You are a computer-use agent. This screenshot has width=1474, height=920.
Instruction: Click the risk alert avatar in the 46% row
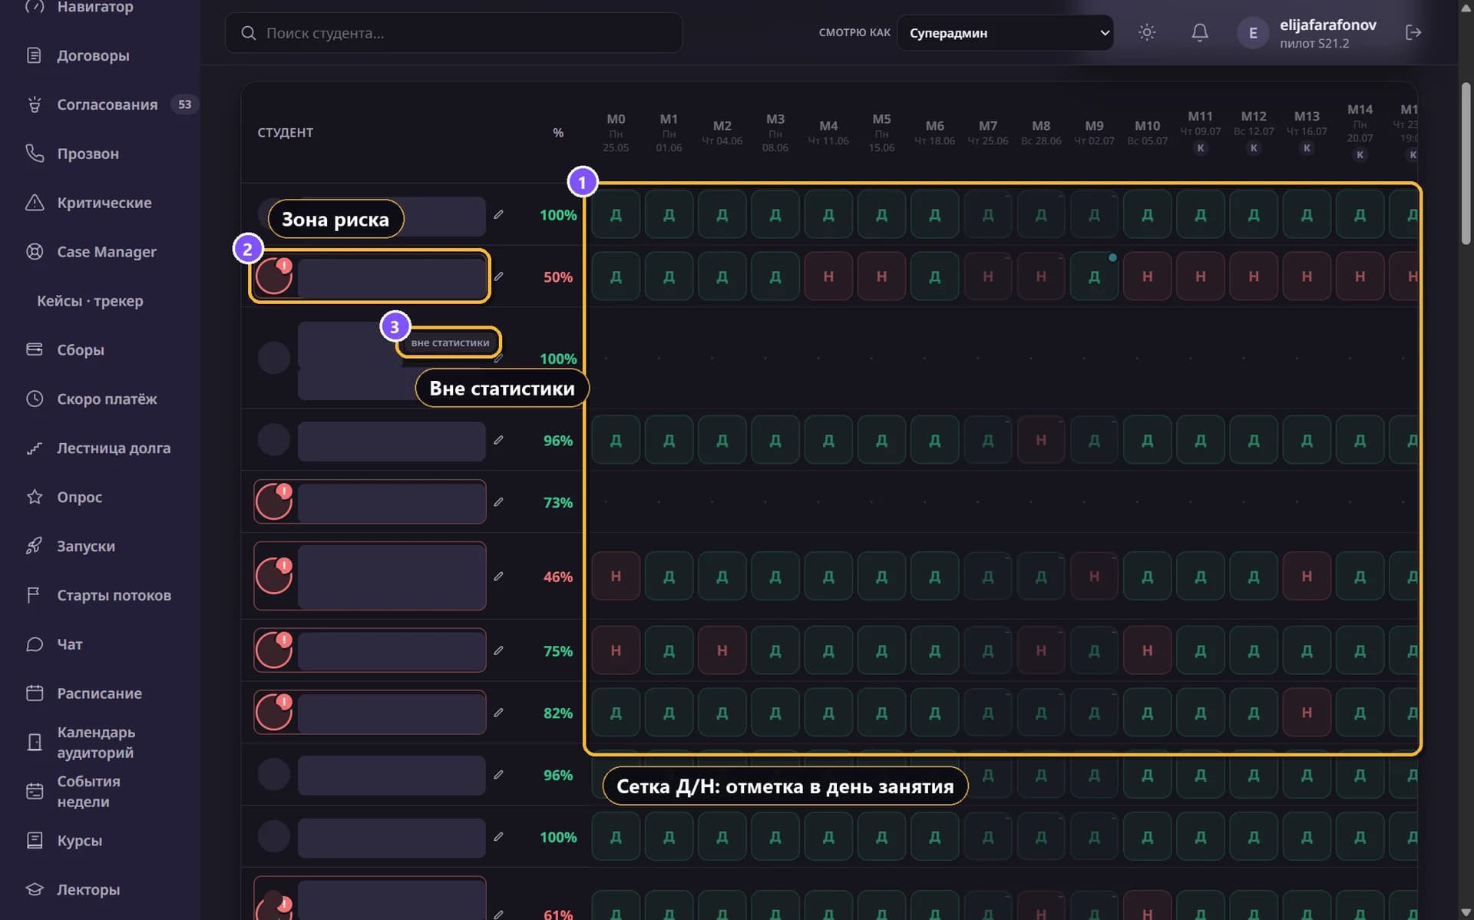coord(274,576)
